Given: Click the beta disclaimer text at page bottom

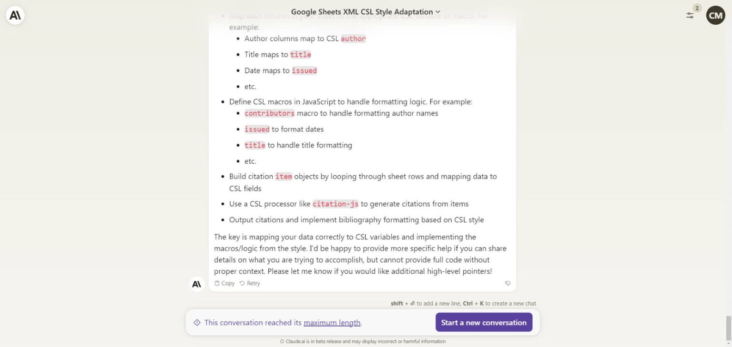Looking at the screenshot, I should click(x=364, y=341).
